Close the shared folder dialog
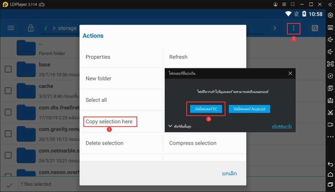Screen dimensions: 335x192 click(x=290, y=73)
